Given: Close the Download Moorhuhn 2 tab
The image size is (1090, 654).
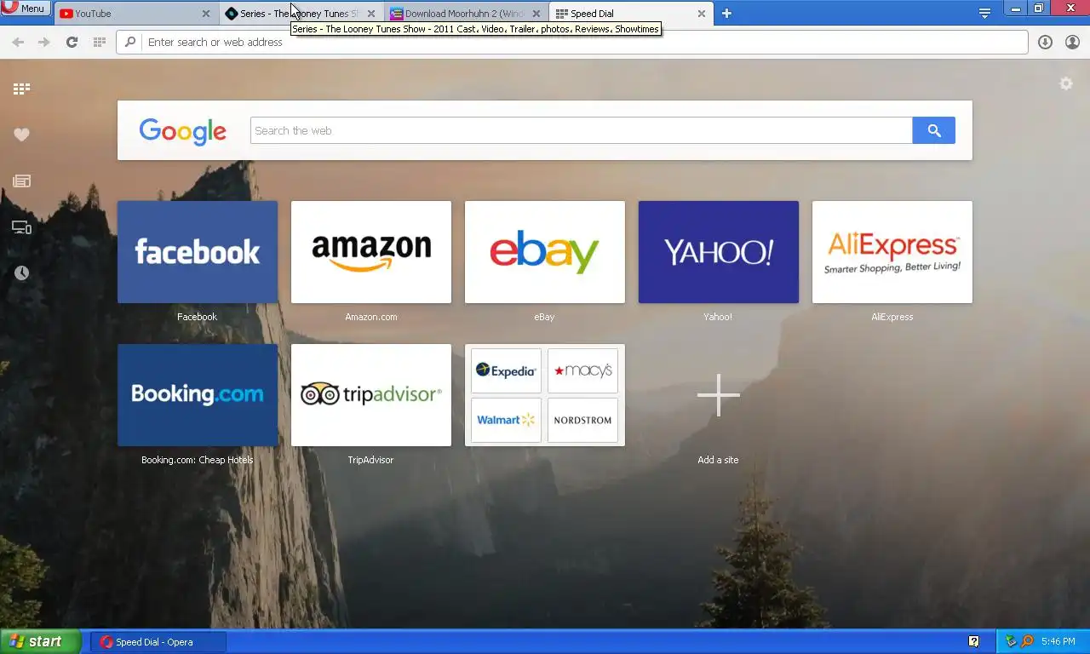Looking at the screenshot, I should tap(536, 14).
